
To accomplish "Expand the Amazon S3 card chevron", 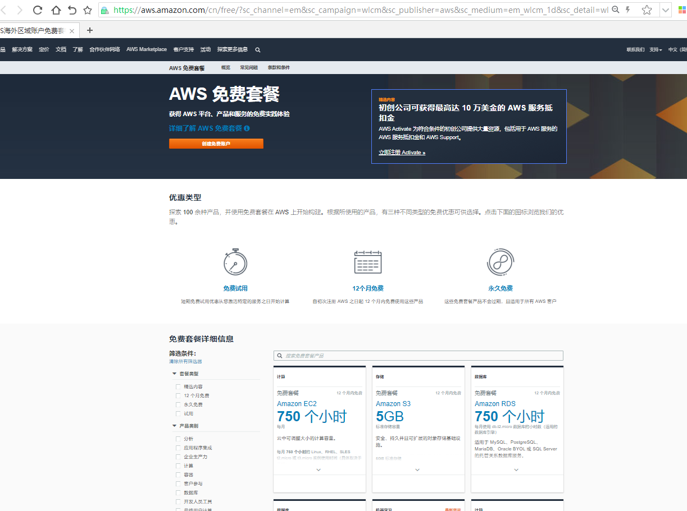I will [x=417, y=469].
